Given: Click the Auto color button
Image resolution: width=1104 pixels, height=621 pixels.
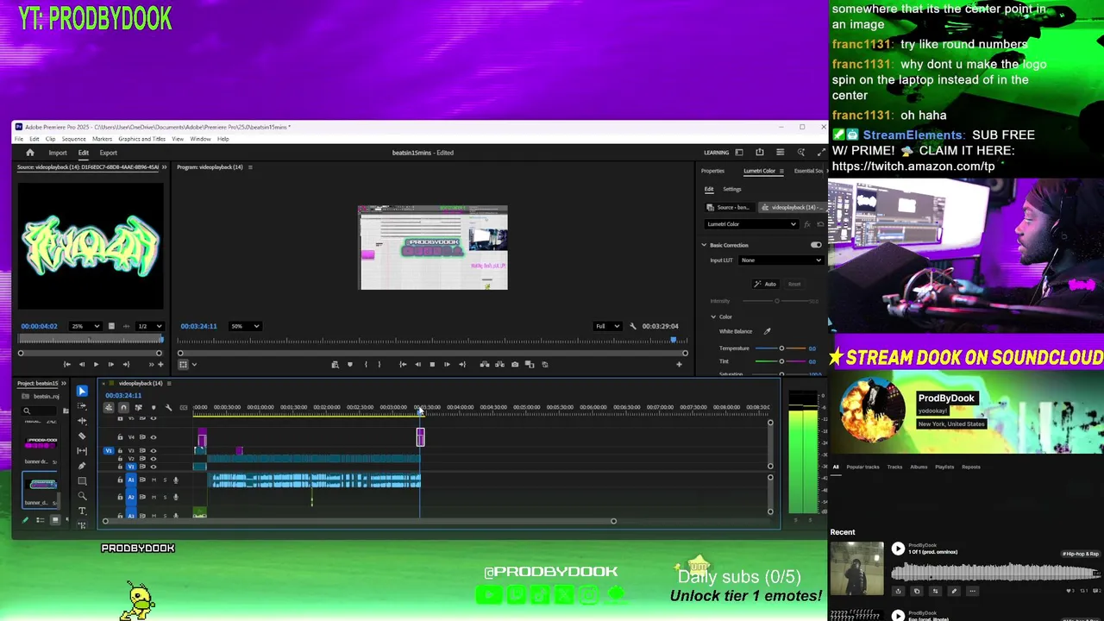Looking at the screenshot, I should pos(765,284).
